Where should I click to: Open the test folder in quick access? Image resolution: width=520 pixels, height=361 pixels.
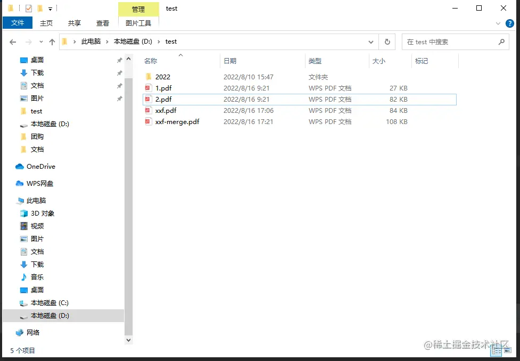tap(36, 111)
